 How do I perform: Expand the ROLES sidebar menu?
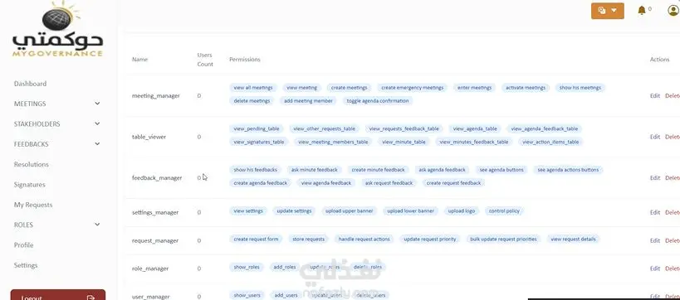pos(56,225)
